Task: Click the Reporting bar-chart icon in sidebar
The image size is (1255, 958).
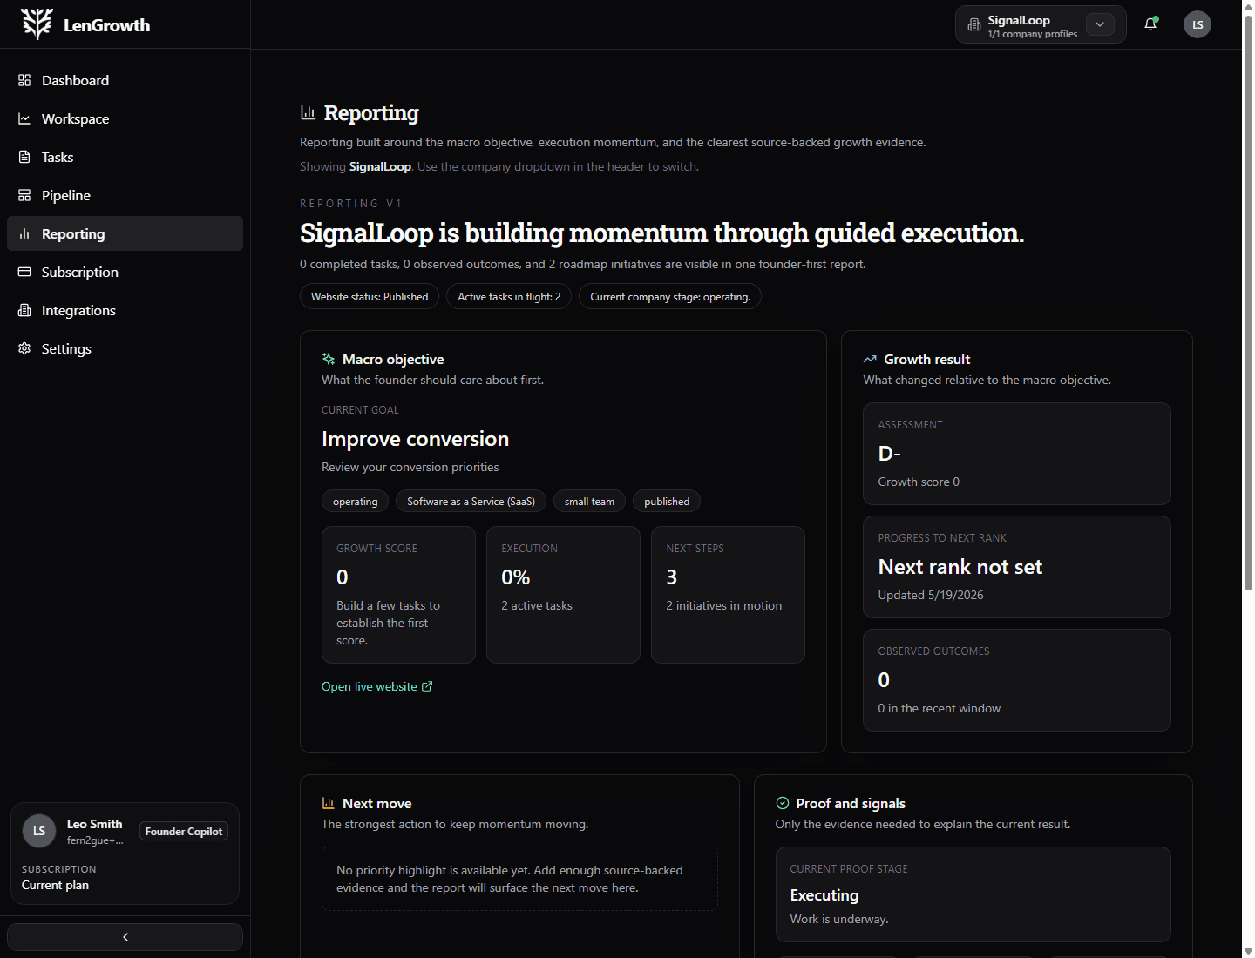Action: pos(24,233)
